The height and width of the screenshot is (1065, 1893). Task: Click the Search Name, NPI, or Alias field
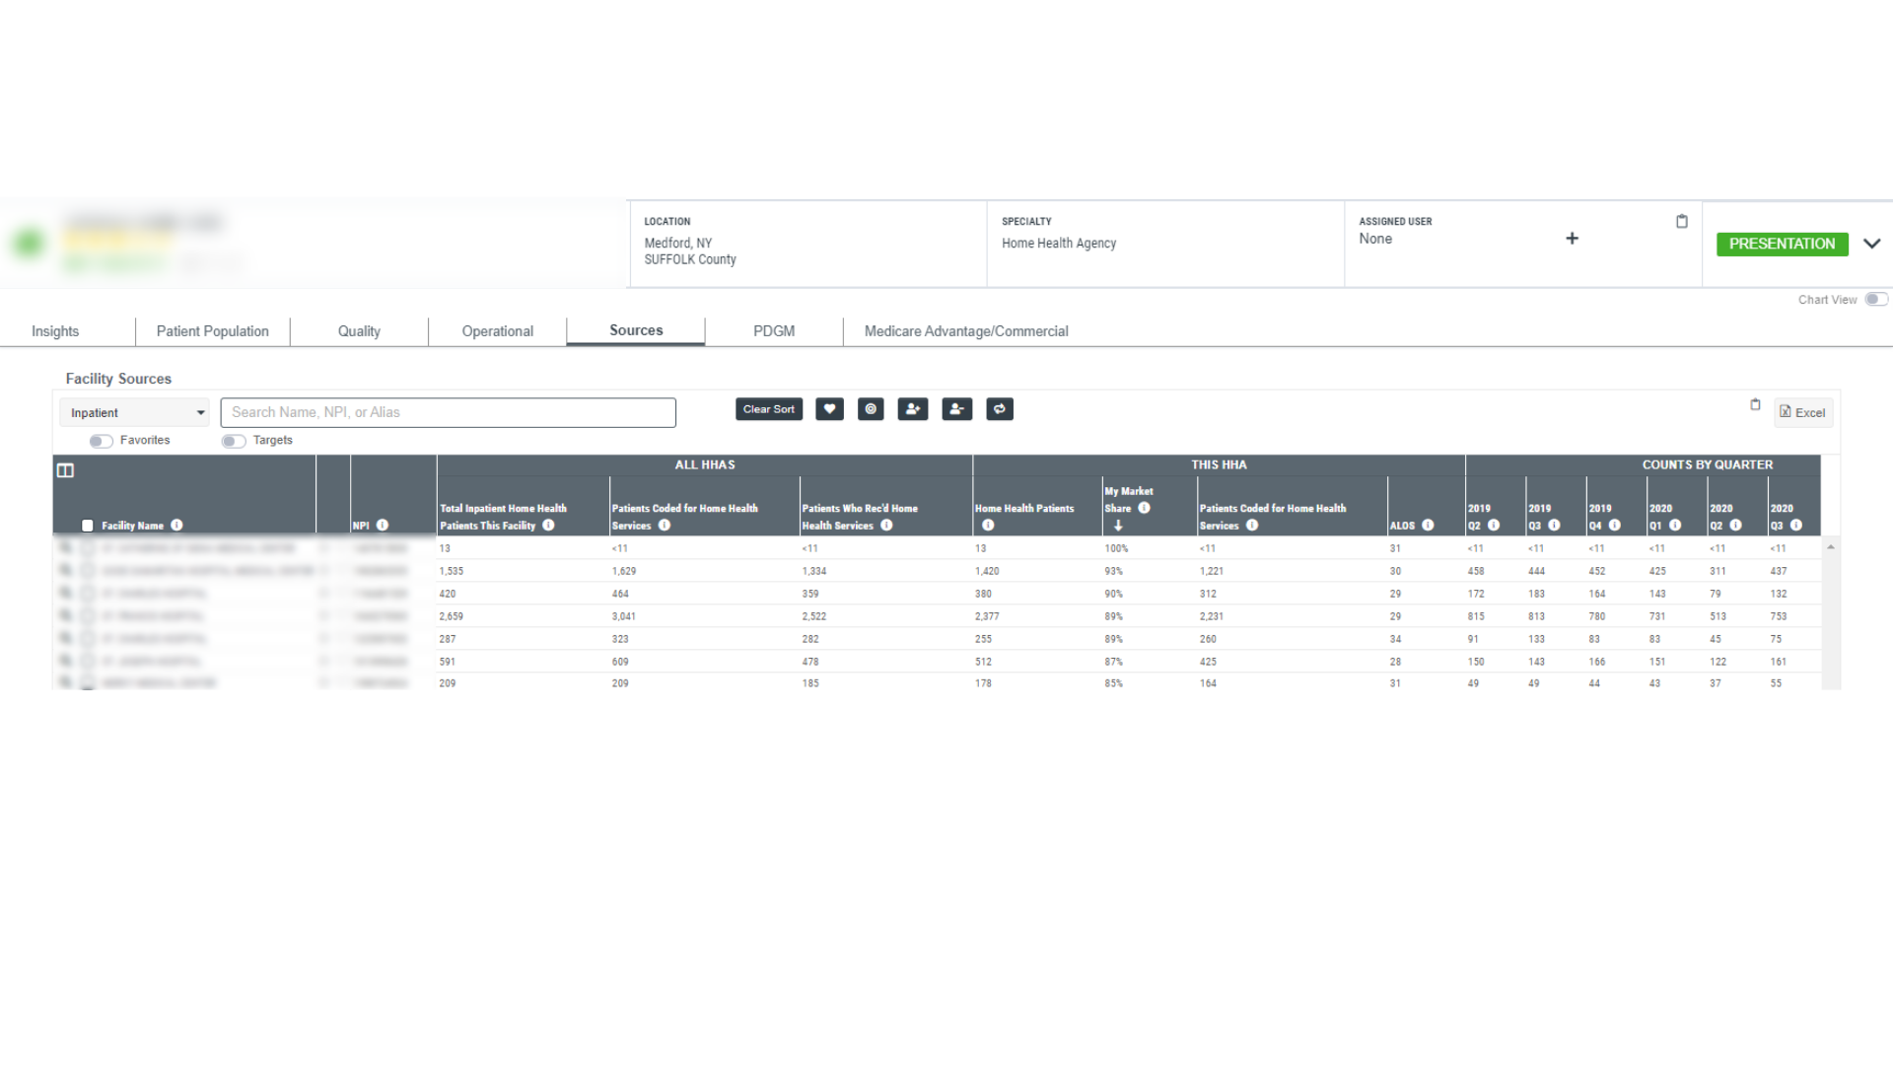[448, 412]
